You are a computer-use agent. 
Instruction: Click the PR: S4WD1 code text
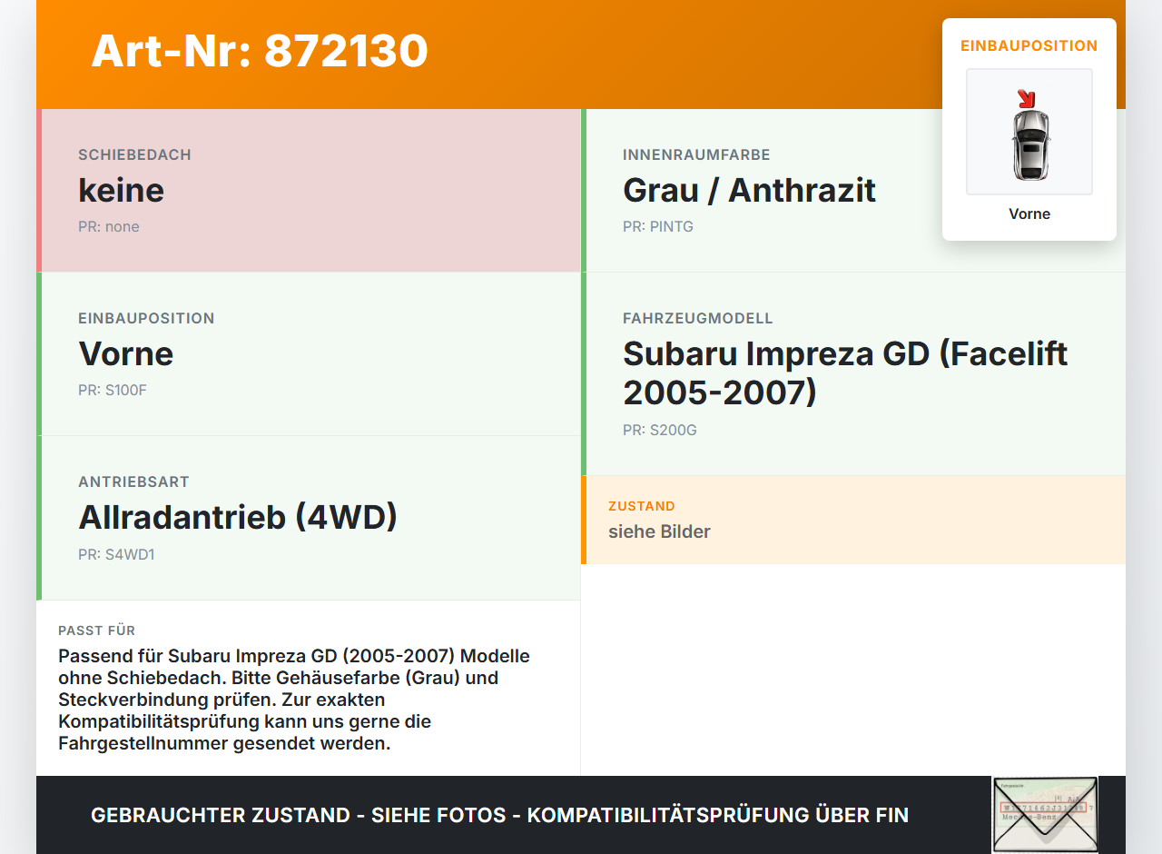pyautogui.click(x=116, y=554)
